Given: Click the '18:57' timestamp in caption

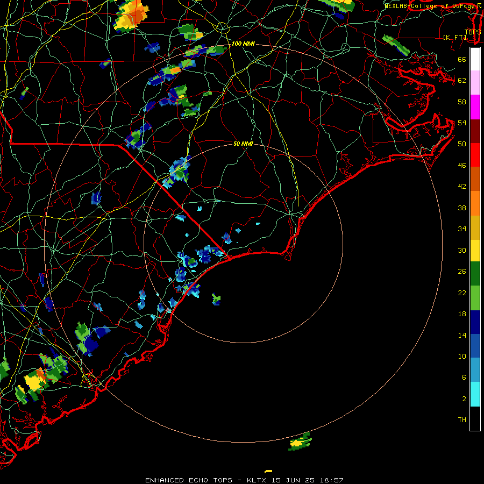Looking at the screenshot, I should 332,480.
